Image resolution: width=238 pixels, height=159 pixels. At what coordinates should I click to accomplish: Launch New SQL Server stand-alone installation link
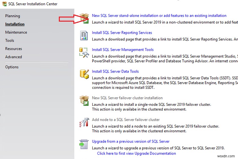click(159, 15)
